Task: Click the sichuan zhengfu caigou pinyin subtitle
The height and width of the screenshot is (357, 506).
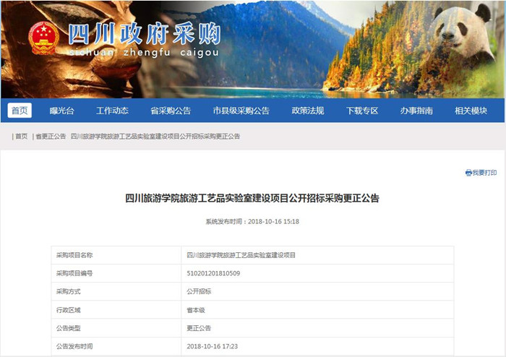Action: coord(145,52)
